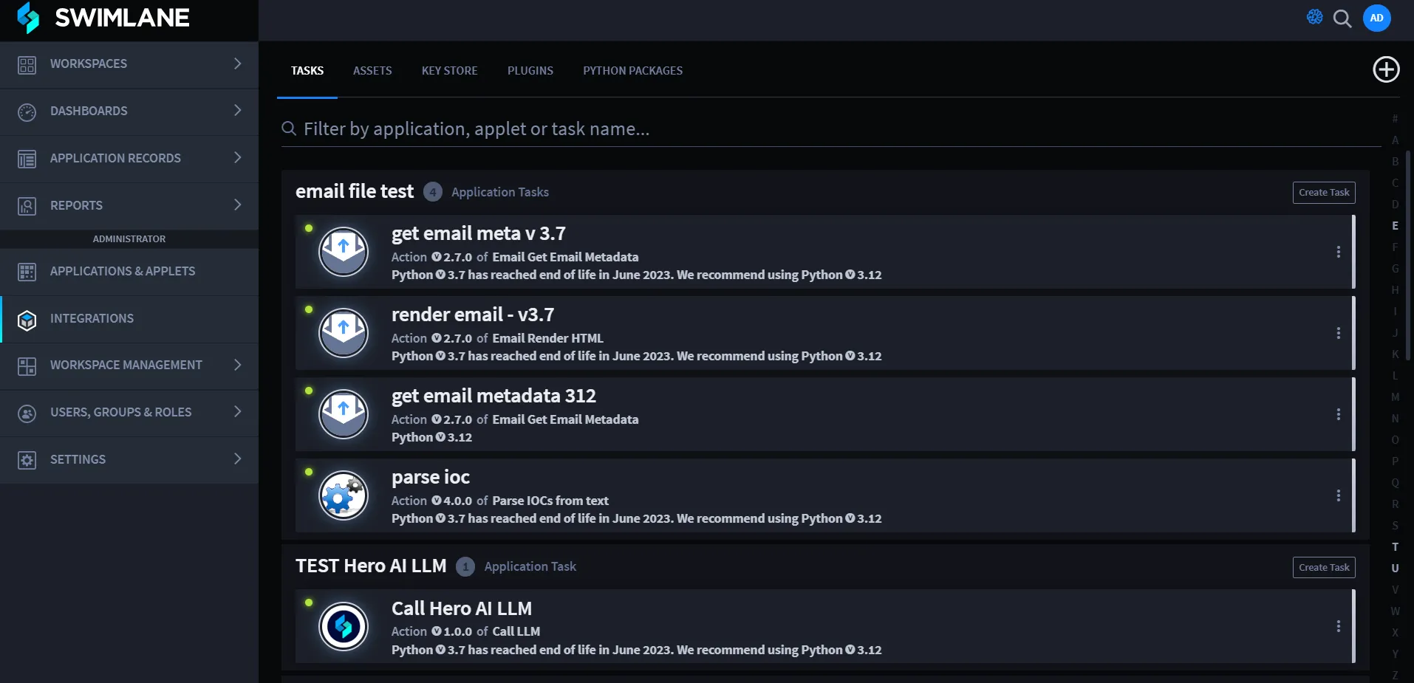Viewport: 1414px width, 683px height.
Task: Focus the filter by application search field
Action: 831,129
